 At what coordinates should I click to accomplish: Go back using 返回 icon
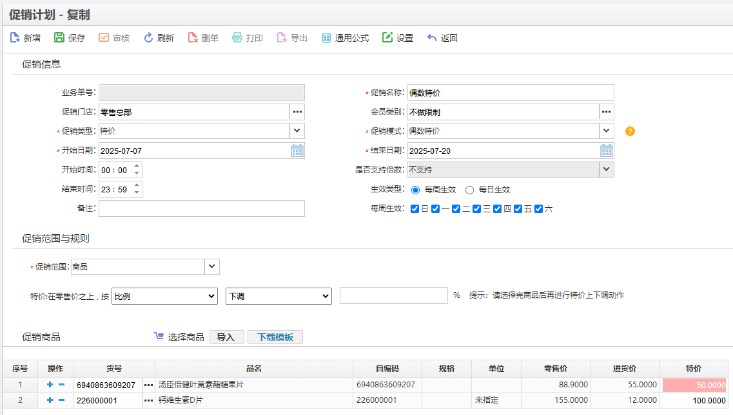pyautogui.click(x=431, y=38)
